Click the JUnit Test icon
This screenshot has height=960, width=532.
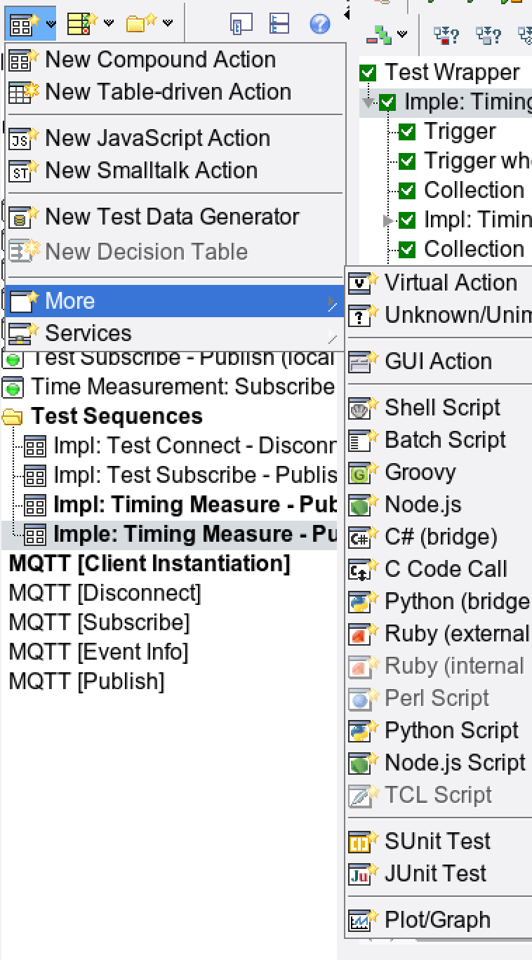point(359,874)
